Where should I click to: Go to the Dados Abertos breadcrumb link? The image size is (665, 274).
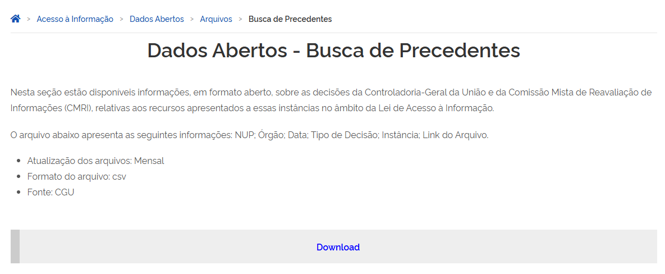(x=157, y=19)
